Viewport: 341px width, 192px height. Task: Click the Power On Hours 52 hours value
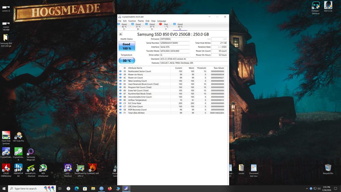coord(219,55)
